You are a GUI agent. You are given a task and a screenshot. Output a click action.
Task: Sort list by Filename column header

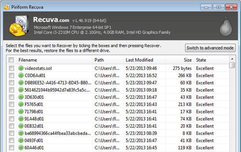[54, 60]
